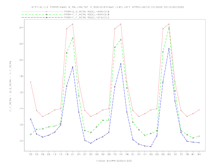
Task: Click x-axis forecast hour label 33
Action: click(97, 154)
